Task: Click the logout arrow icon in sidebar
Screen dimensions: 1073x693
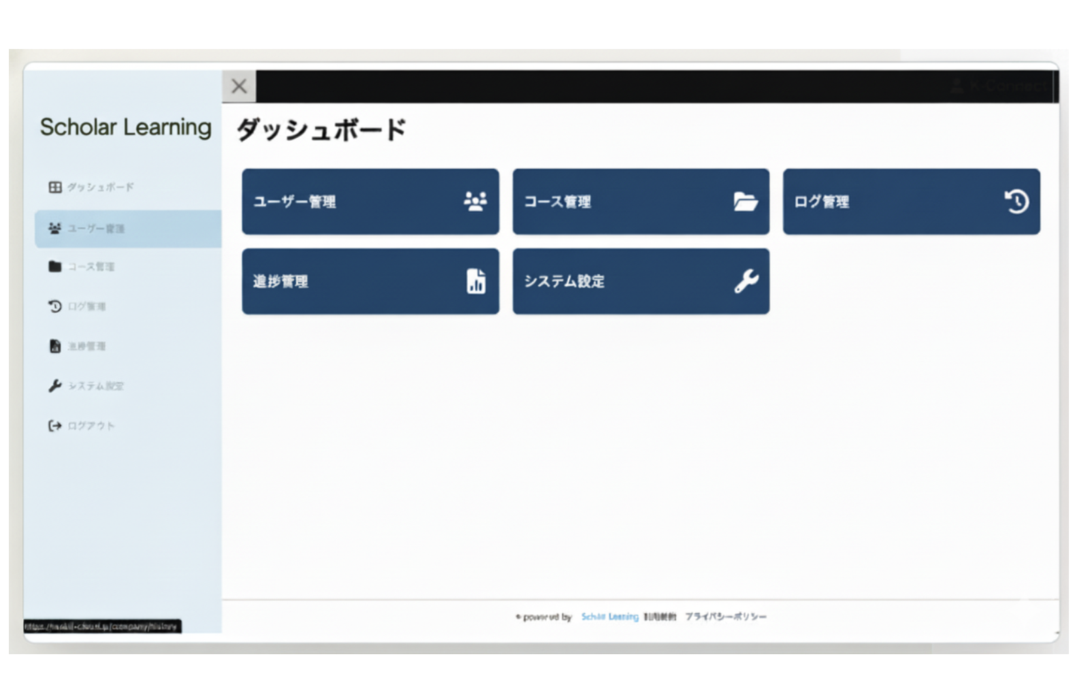Action: pos(55,425)
